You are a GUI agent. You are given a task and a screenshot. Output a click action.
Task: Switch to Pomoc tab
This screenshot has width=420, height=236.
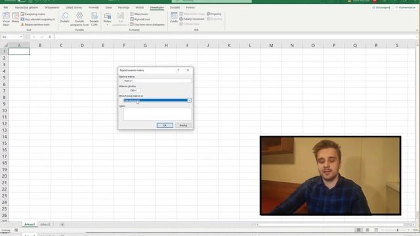click(190, 7)
